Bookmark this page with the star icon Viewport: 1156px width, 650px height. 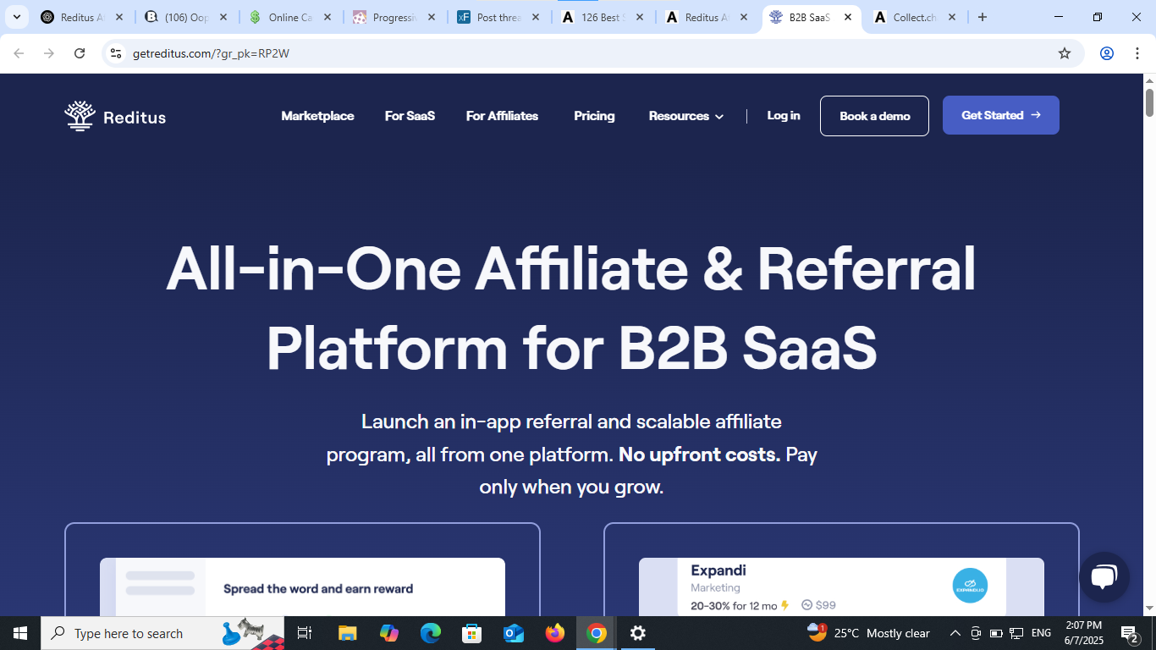click(1065, 53)
